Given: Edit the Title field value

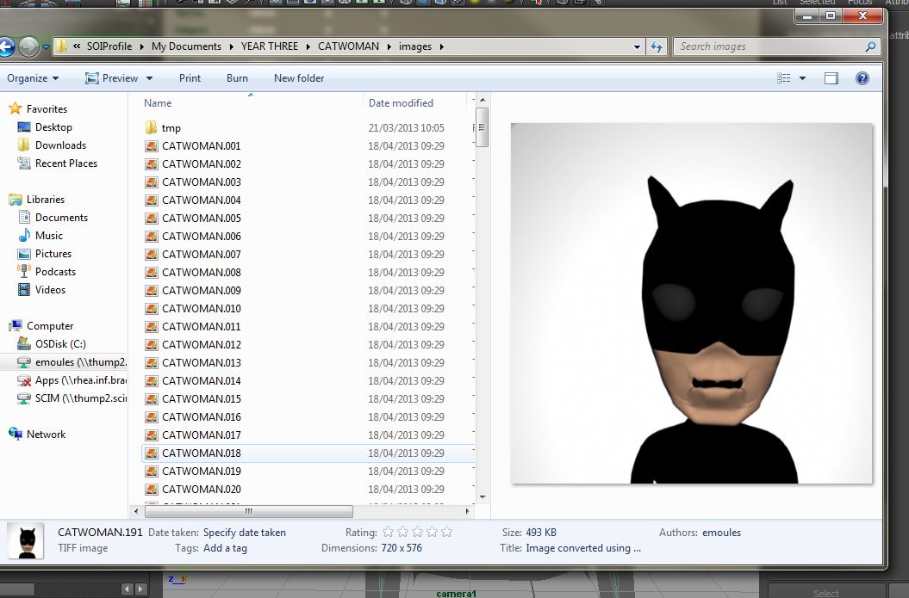Looking at the screenshot, I should [x=583, y=548].
